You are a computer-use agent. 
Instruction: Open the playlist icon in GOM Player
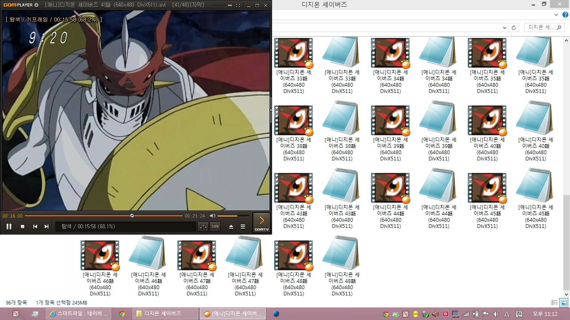coord(243,227)
